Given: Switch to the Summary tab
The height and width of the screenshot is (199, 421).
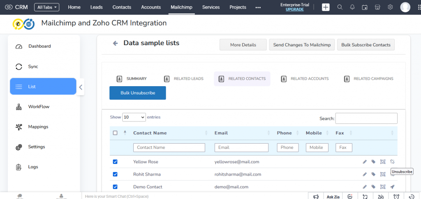Looking at the screenshot, I should click(132, 79).
